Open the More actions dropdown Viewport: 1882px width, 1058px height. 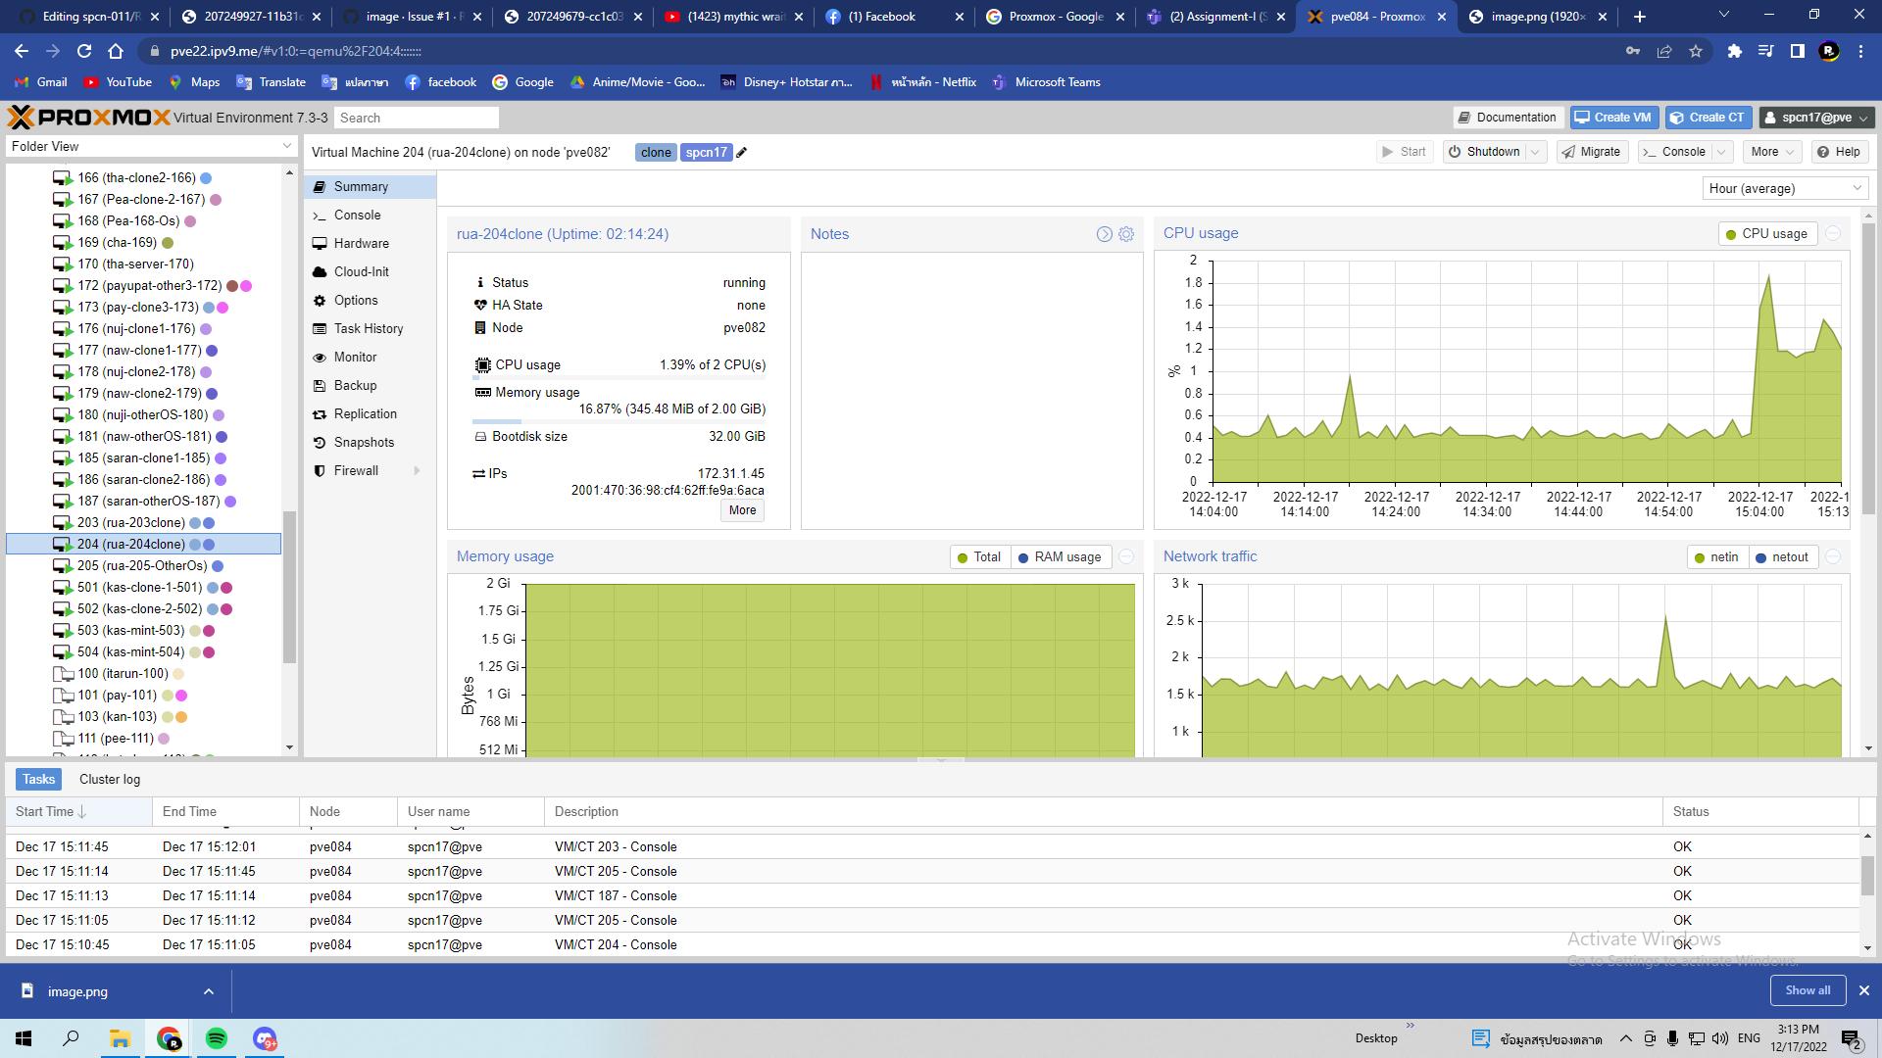click(x=1773, y=152)
